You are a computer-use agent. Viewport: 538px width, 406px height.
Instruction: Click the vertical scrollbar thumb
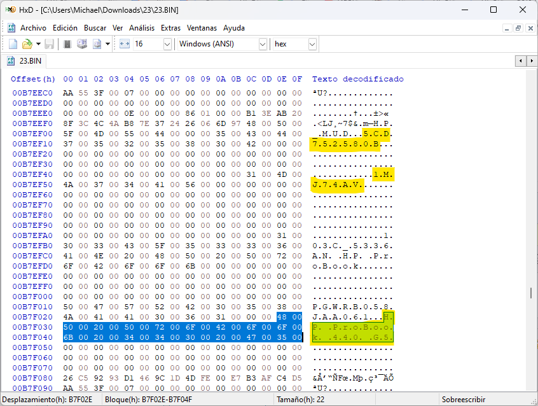click(532, 293)
